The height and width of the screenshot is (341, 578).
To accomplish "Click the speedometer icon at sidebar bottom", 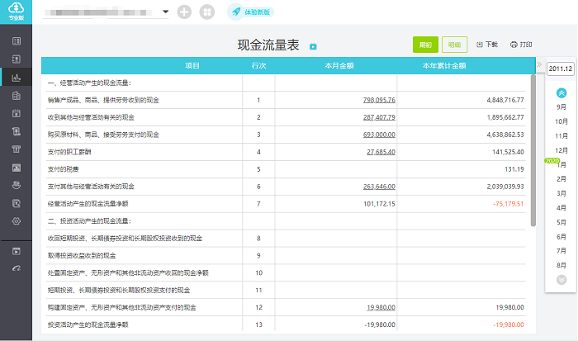I will (16, 268).
